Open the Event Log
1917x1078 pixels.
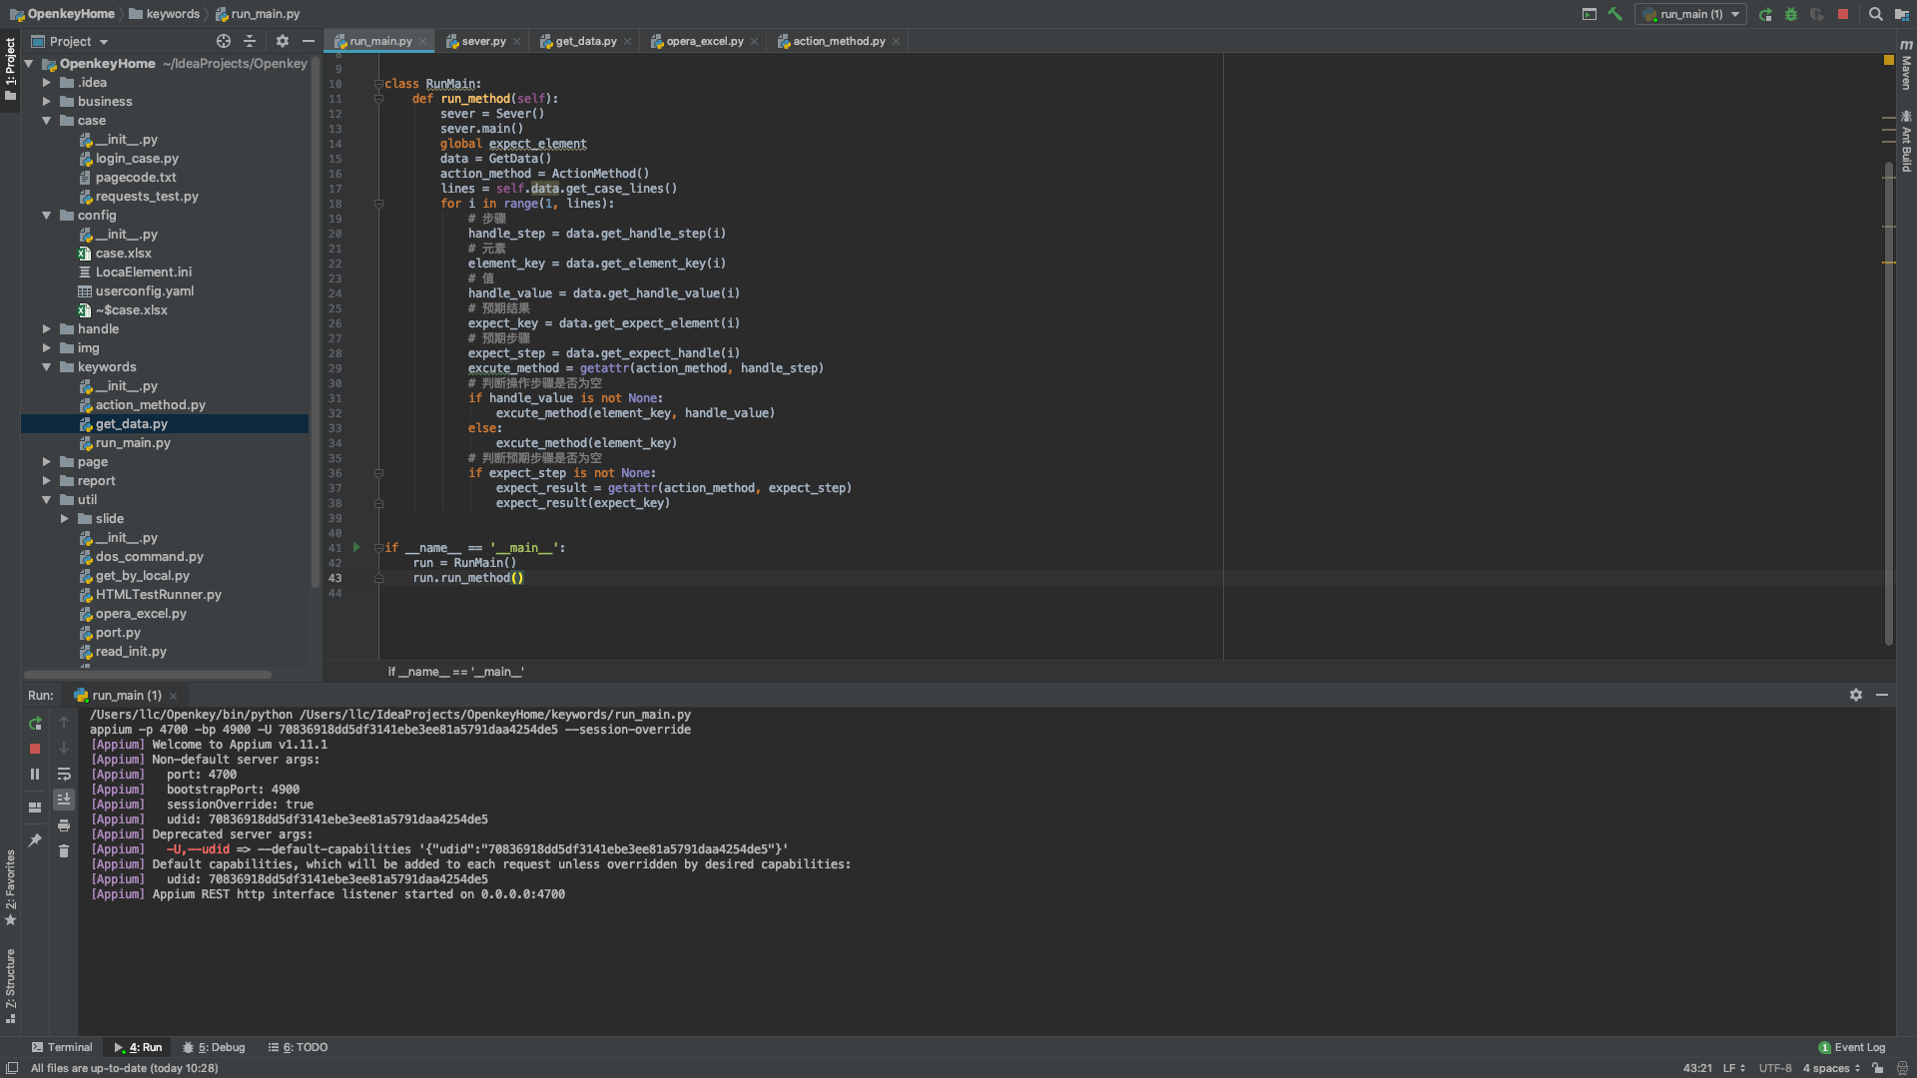pos(1852,1047)
